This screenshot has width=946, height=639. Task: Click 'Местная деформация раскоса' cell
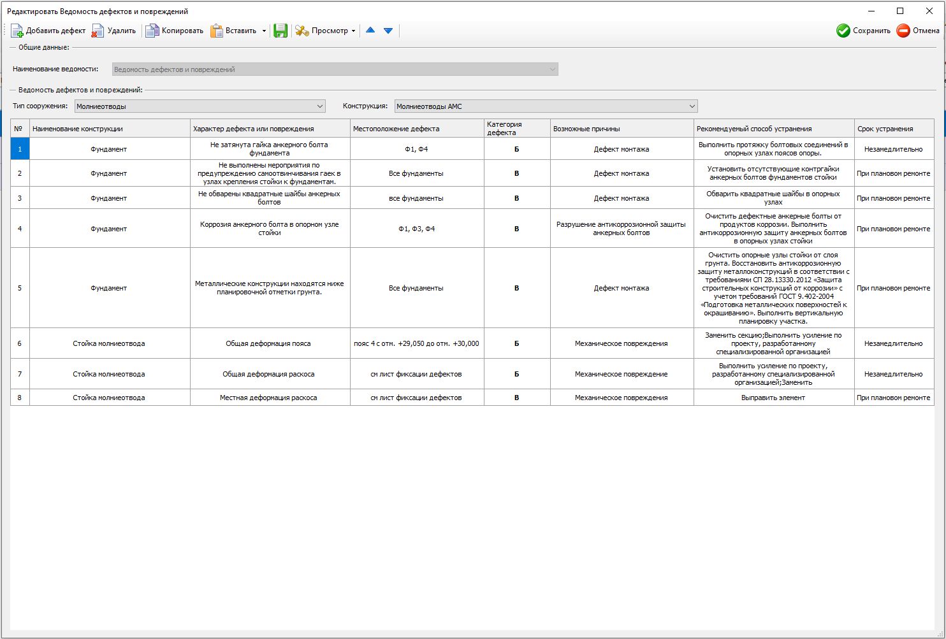pyautogui.click(x=270, y=398)
